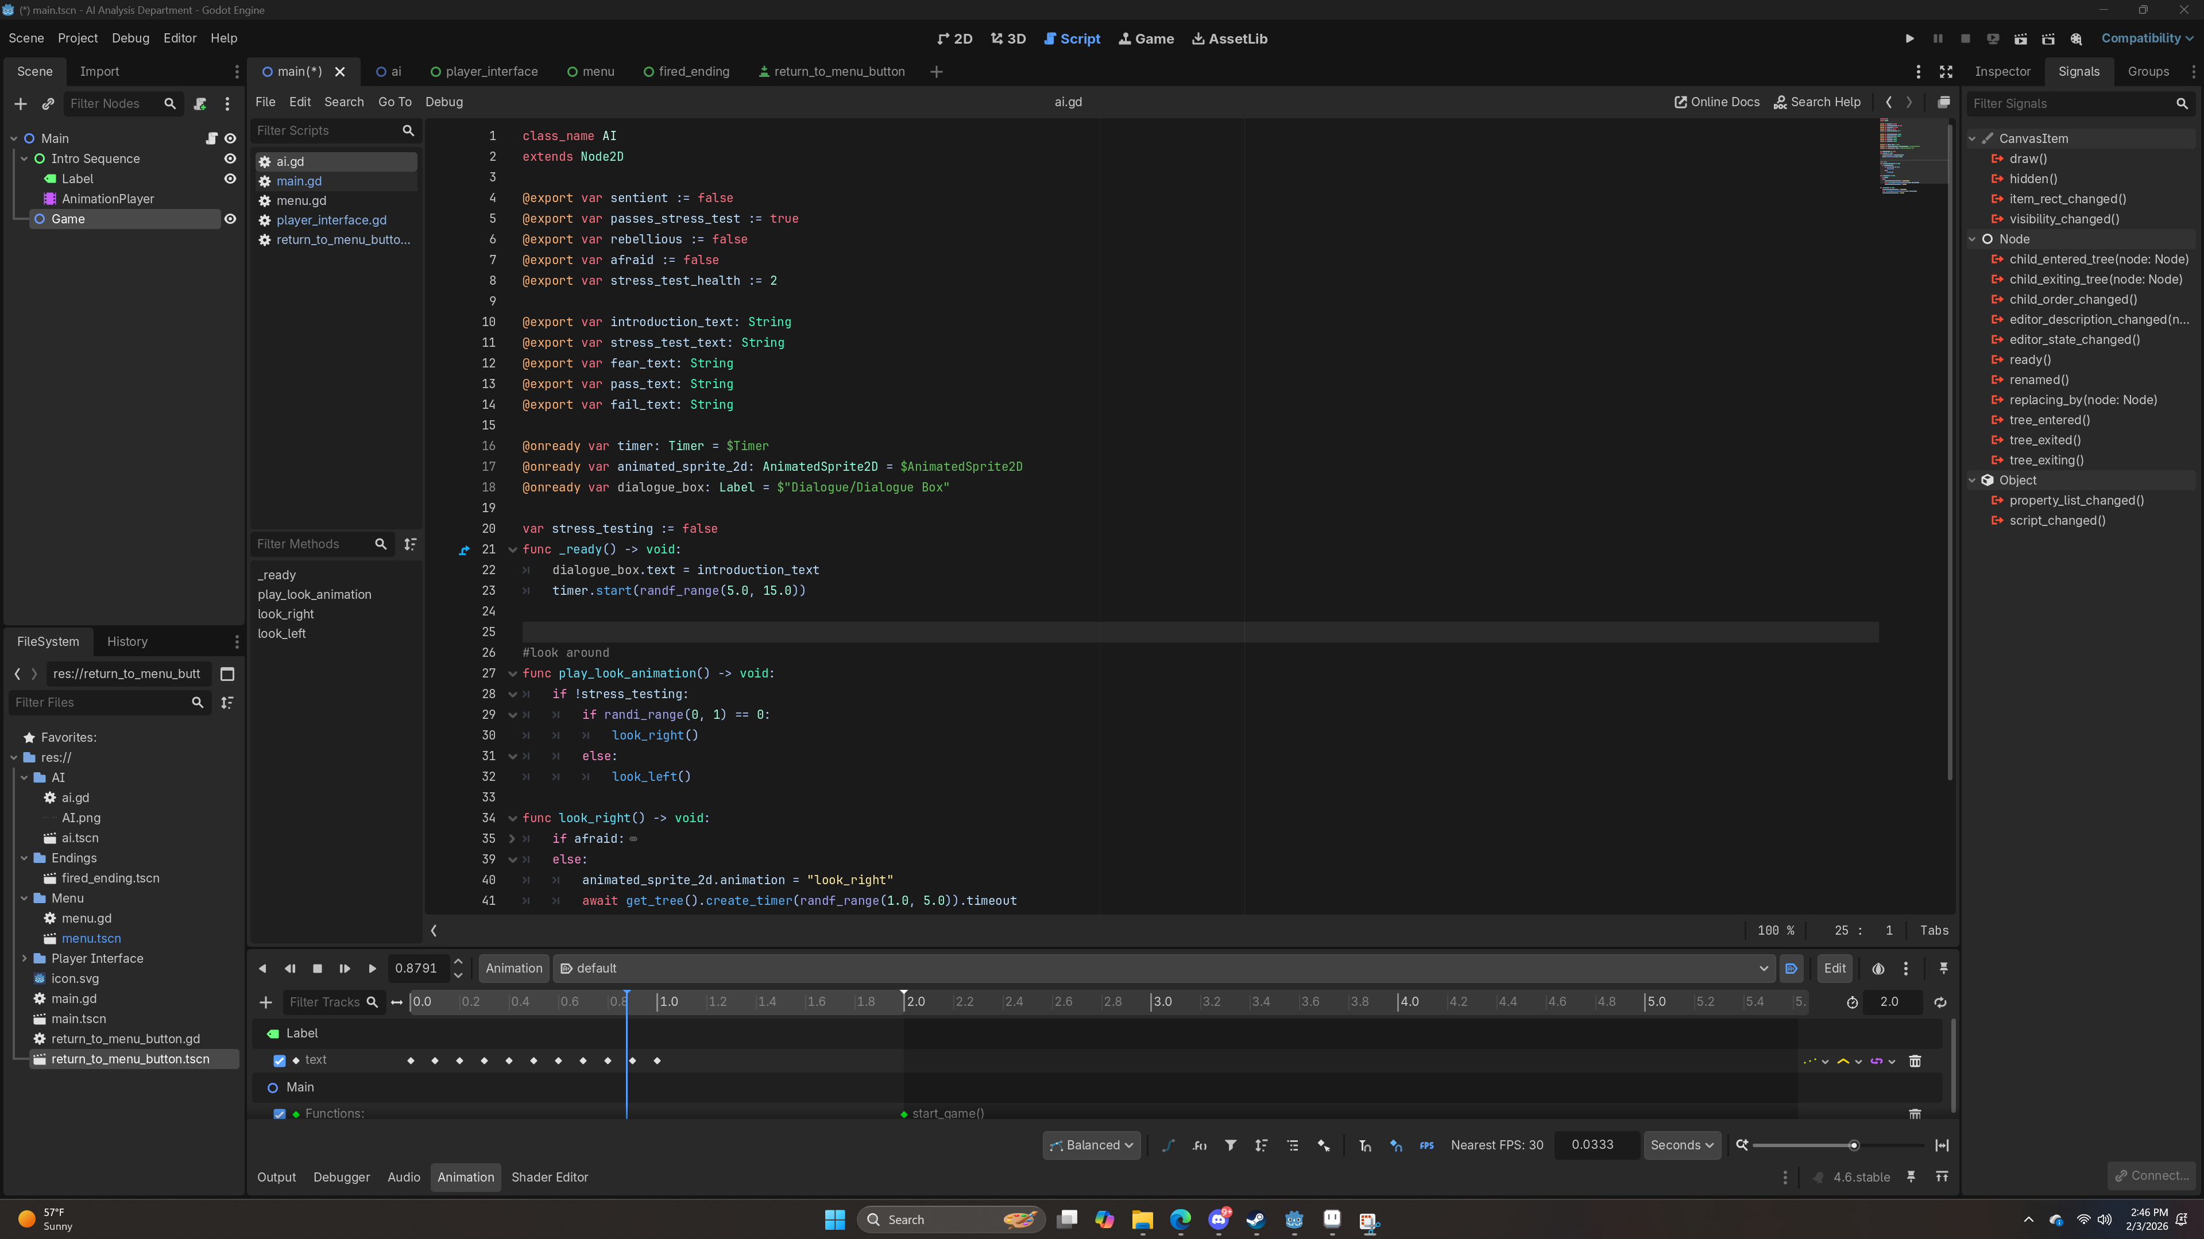Disable the text track checkbox
Image resolution: width=2204 pixels, height=1239 pixels.
click(x=279, y=1060)
